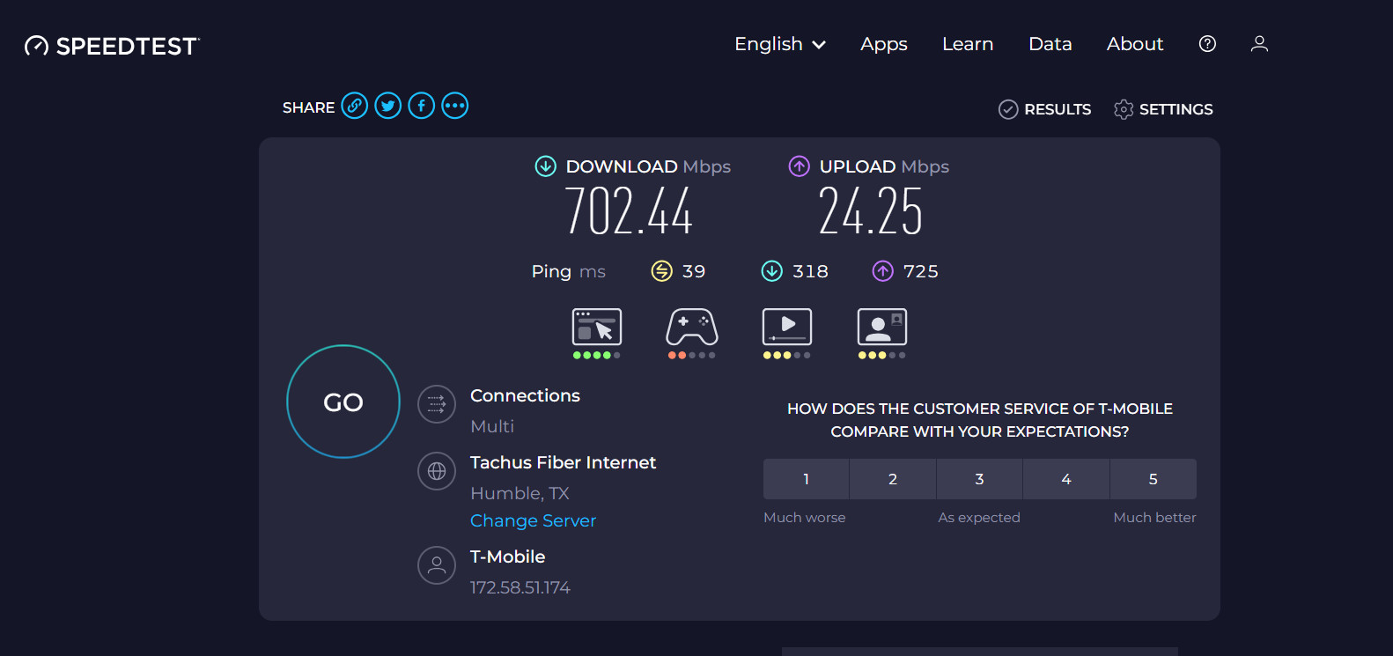Copy the share link icon
This screenshot has width=1393, height=656.
click(x=354, y=107)
